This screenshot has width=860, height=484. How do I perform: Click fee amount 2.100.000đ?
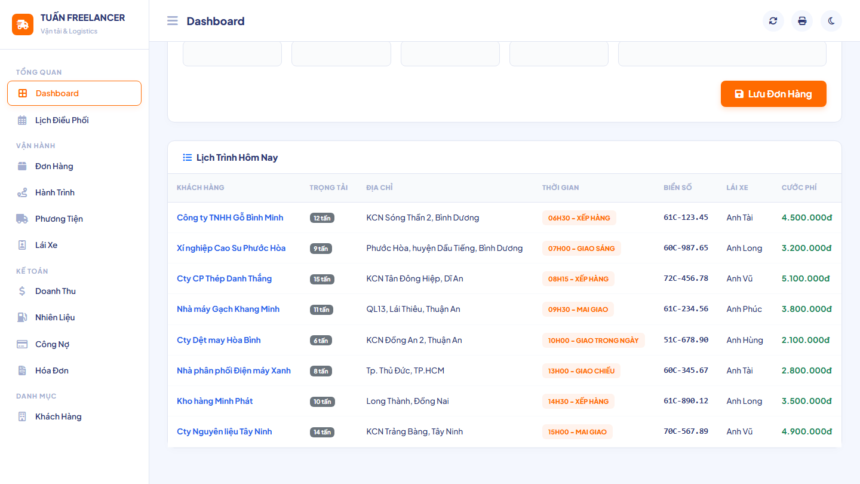click(x=806, y=340)
